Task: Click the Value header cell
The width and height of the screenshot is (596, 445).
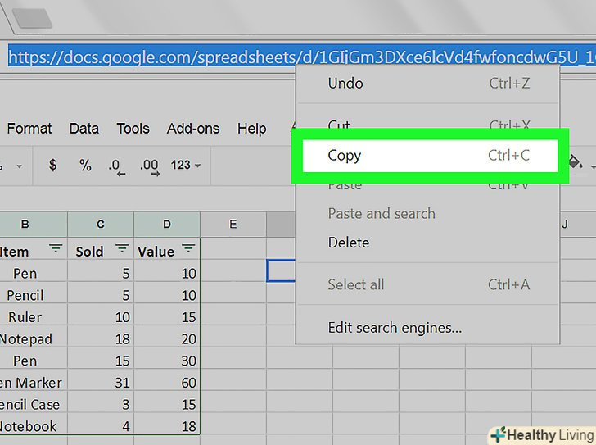Action: click(x=167, y=249)
